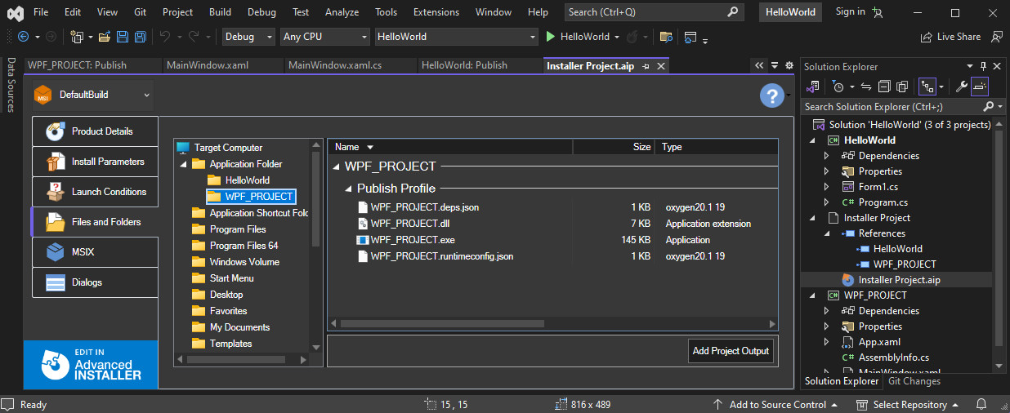Select Start Menu folder in tree
Viewport: 1010px width, 413px height.
point(231,278)
